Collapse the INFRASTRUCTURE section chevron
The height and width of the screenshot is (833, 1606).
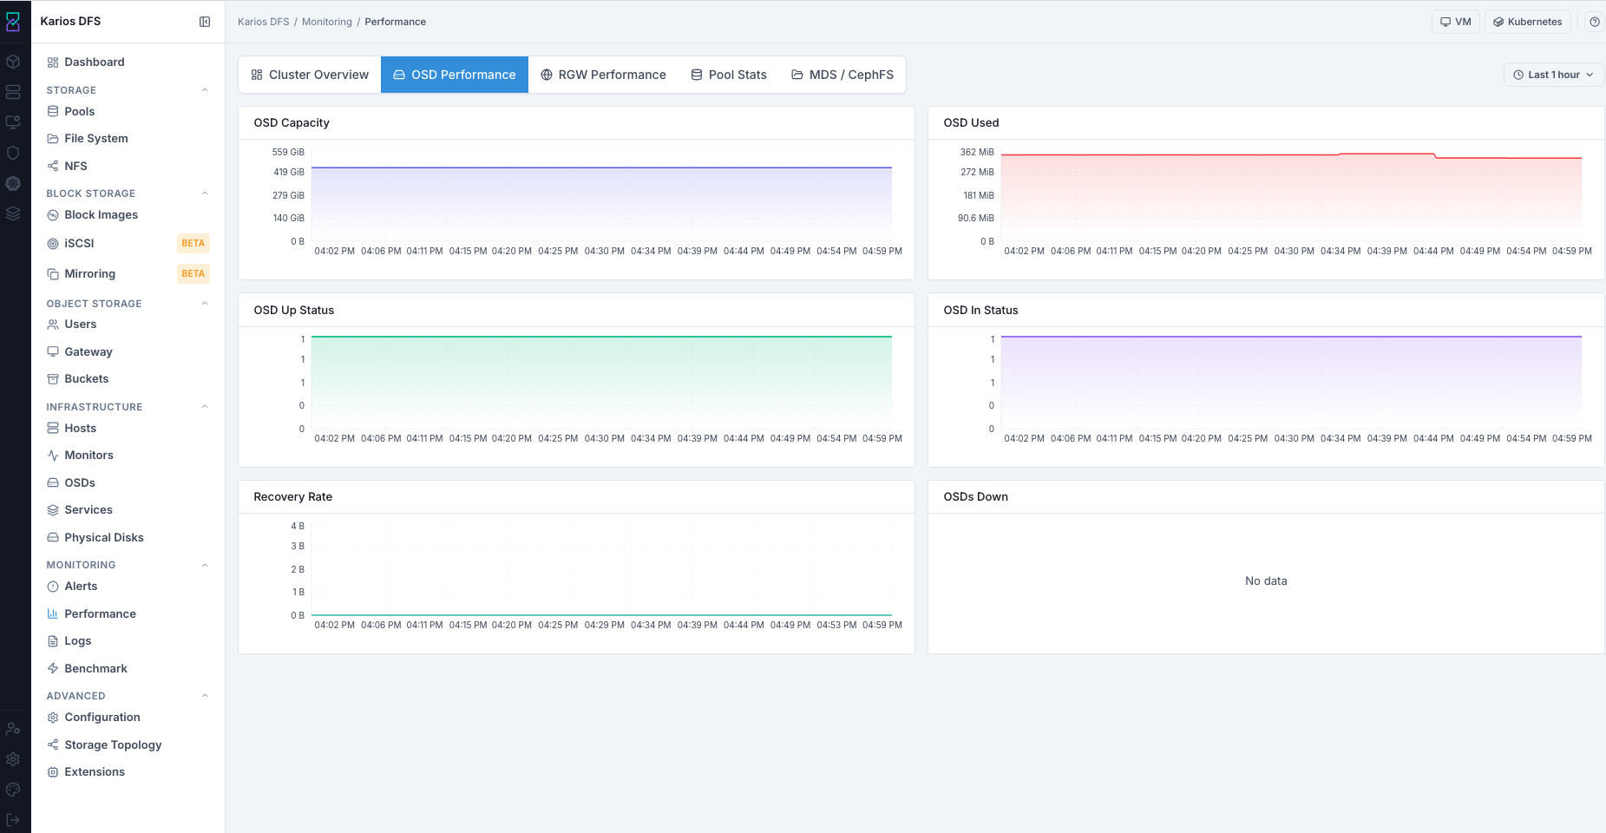pyautogui.click(x=205, y=407)
